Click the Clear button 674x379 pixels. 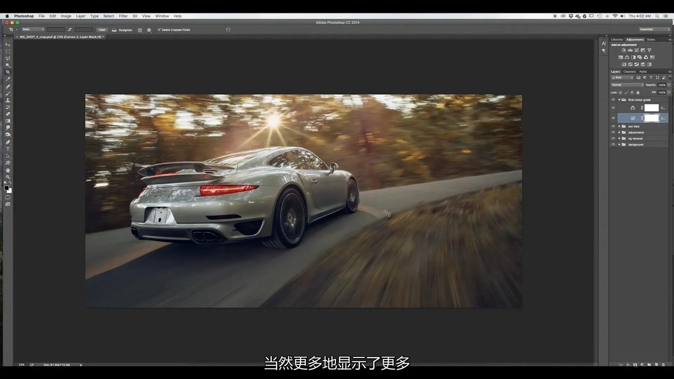pos(102,30)
